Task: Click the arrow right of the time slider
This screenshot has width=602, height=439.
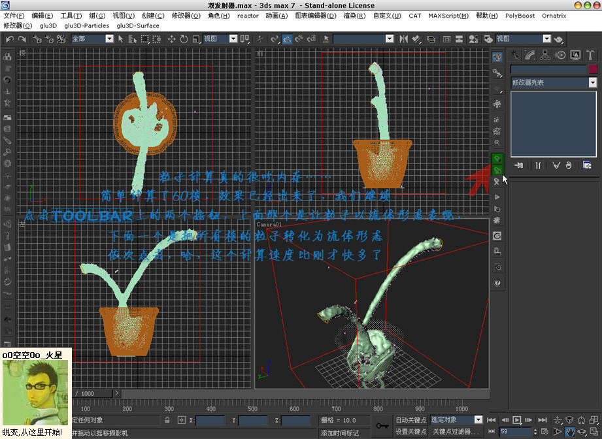Action: tap(117, 393)
